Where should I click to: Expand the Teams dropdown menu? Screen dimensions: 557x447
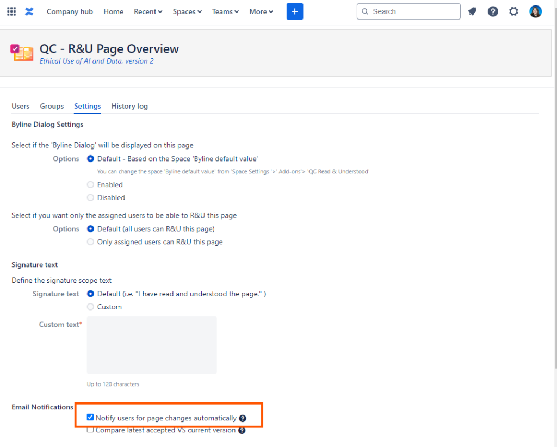pyautogui.click(x=225, y=11)
